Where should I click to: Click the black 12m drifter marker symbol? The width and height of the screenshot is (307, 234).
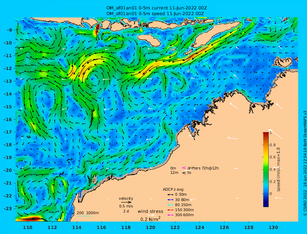tap(184, 172)
